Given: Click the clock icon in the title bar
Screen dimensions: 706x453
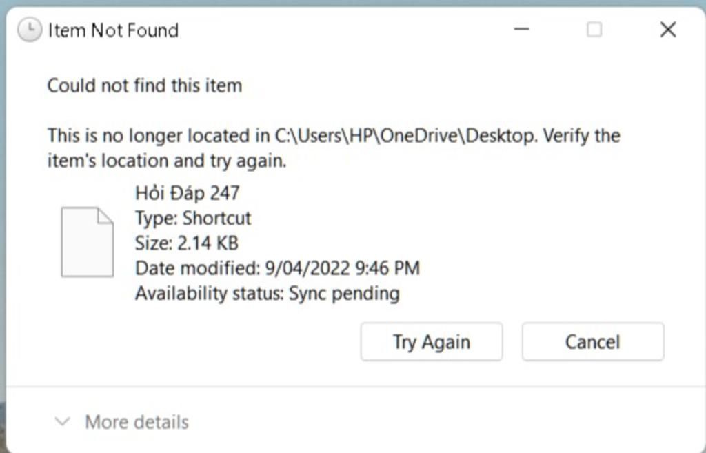Looking at the screenshot, I should [x=30, y=30].
